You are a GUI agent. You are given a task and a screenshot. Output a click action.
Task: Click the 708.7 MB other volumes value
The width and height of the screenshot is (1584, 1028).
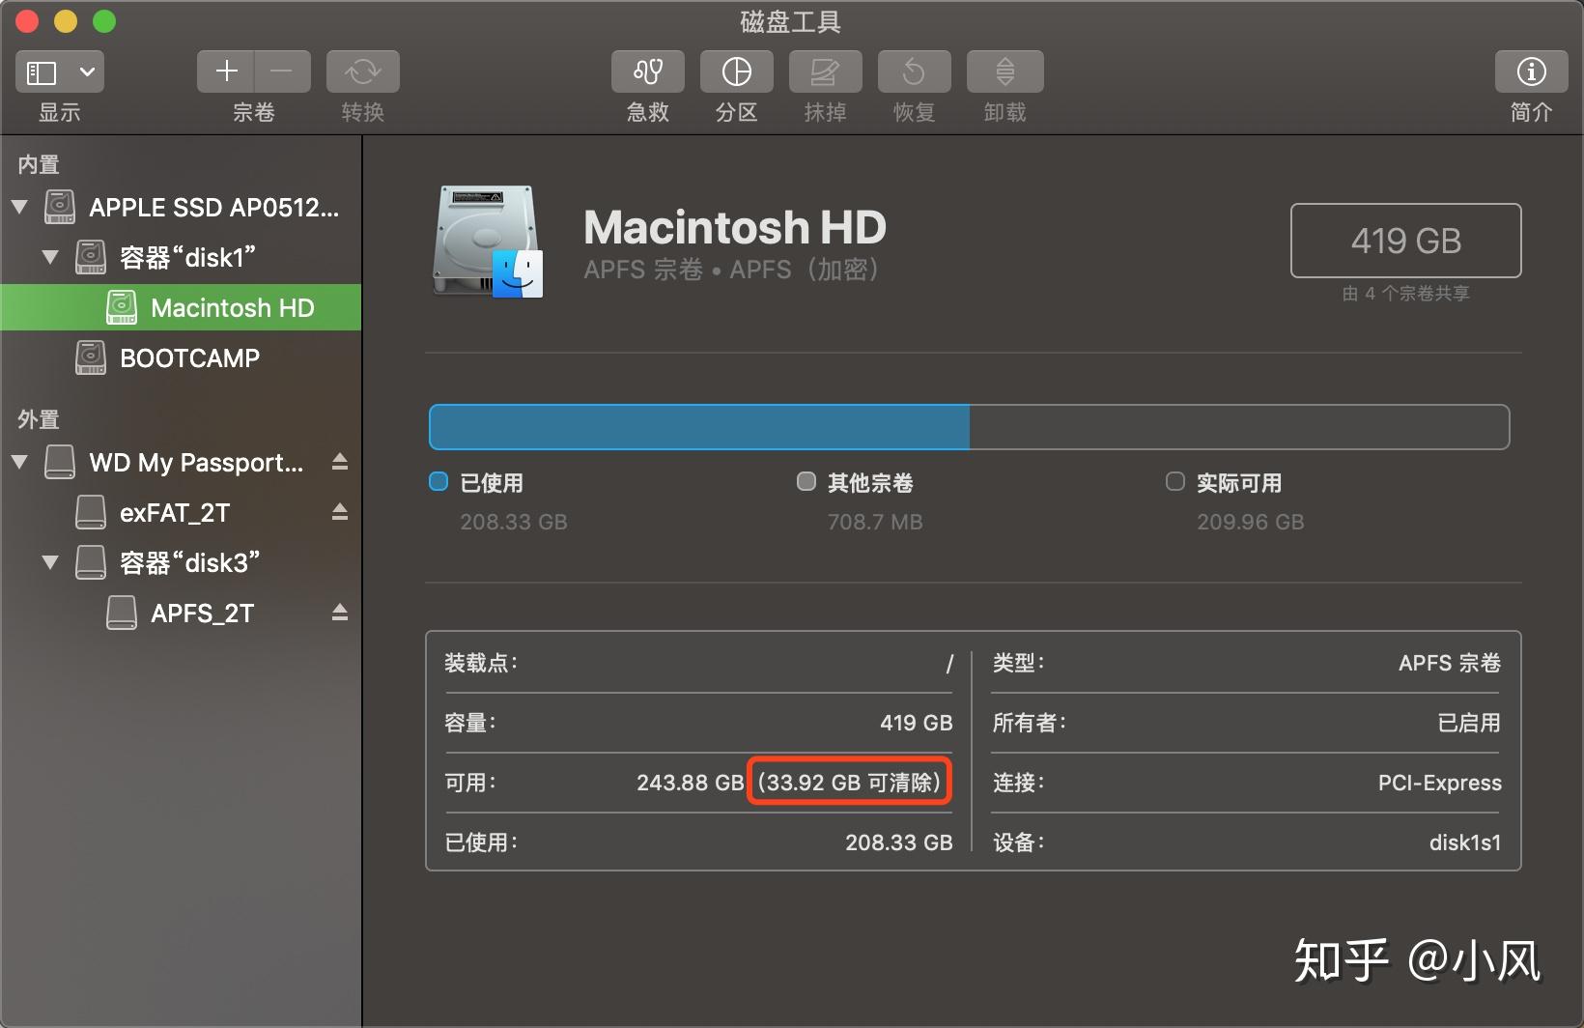point(875,522)
